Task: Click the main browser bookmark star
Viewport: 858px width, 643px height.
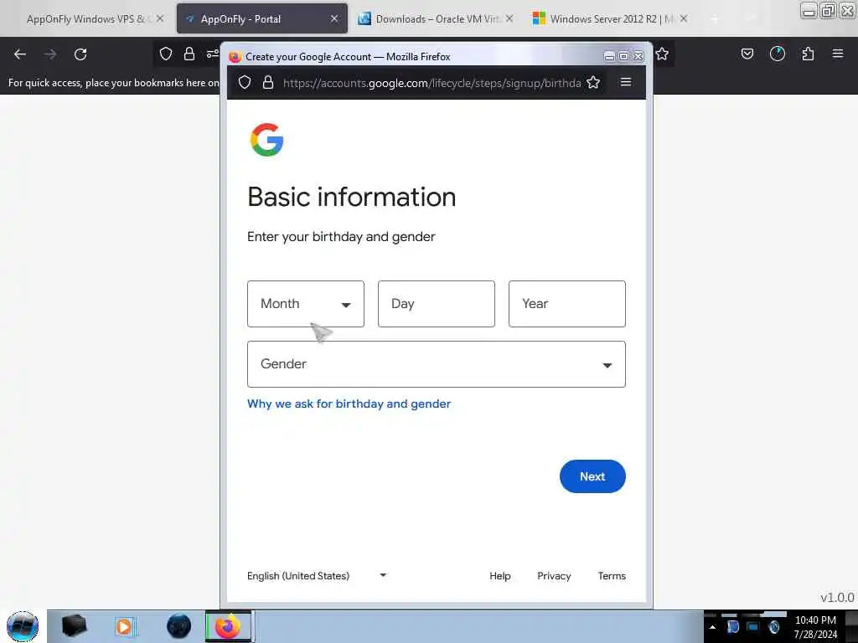Action: tap(662, 54)
